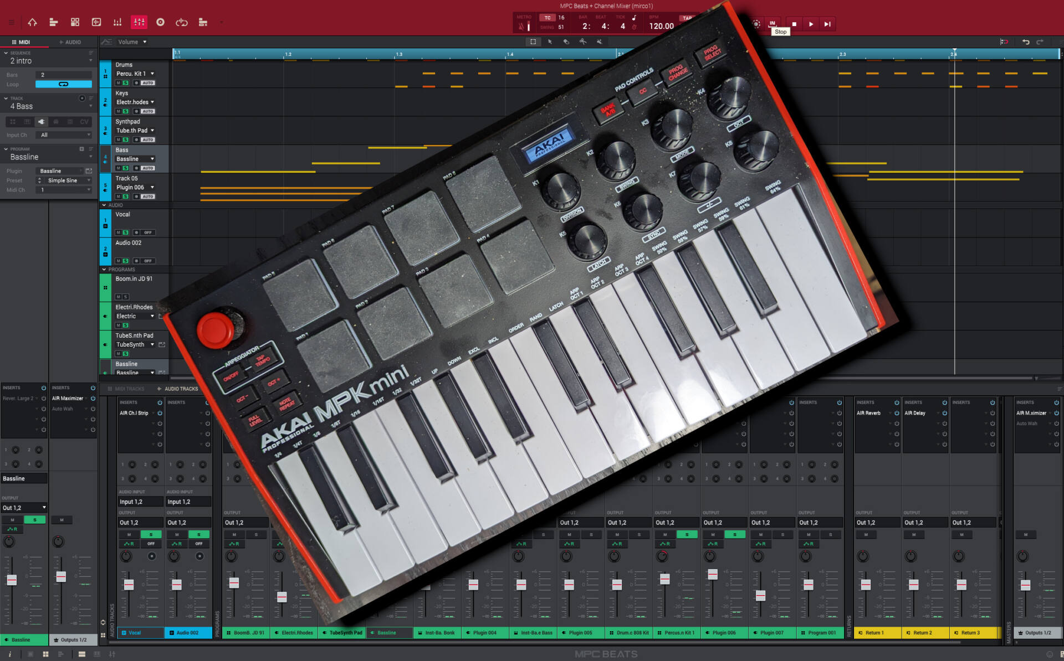Collapse the TRACK section
The image size is (1064, 661).
6,99
